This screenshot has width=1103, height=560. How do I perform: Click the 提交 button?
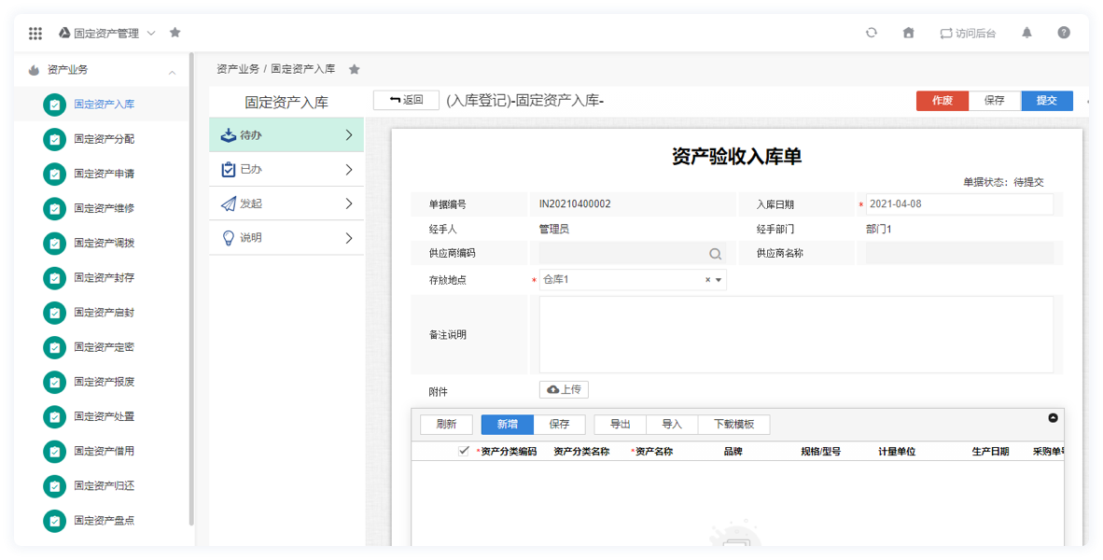tap(1047, 100)
